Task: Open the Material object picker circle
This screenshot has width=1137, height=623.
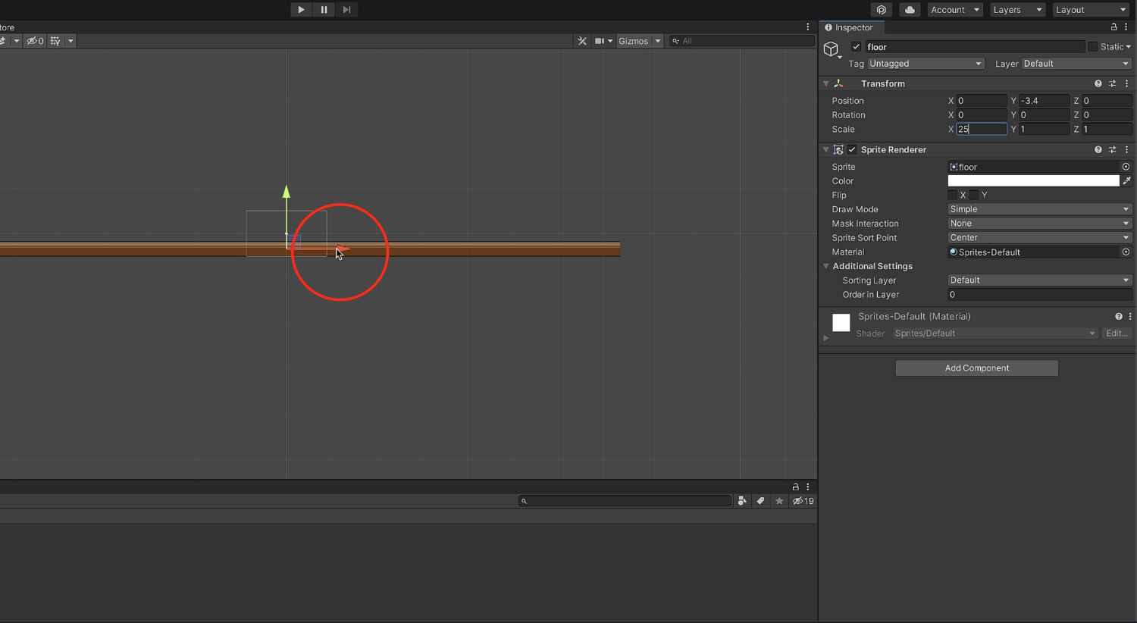Action: pos(1126,252)
